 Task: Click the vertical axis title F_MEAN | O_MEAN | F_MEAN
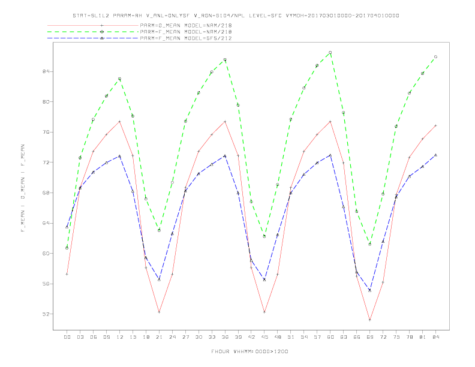(x=23, y=188)
